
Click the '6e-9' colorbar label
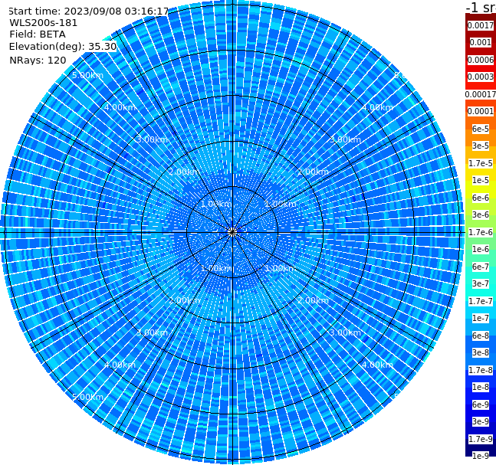[x=481, y=404]
